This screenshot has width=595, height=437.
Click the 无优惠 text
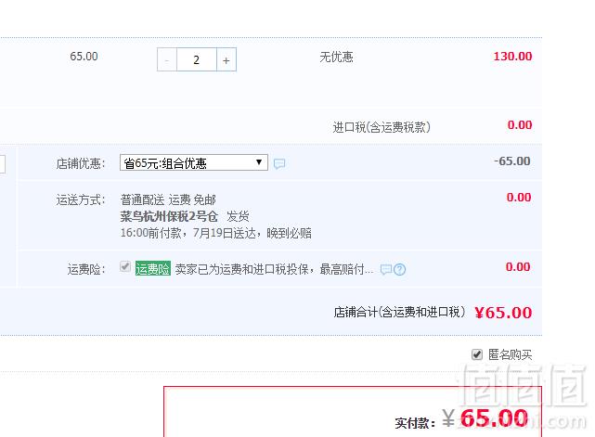336,58
